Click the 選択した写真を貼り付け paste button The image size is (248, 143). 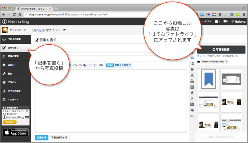(221, 137)
